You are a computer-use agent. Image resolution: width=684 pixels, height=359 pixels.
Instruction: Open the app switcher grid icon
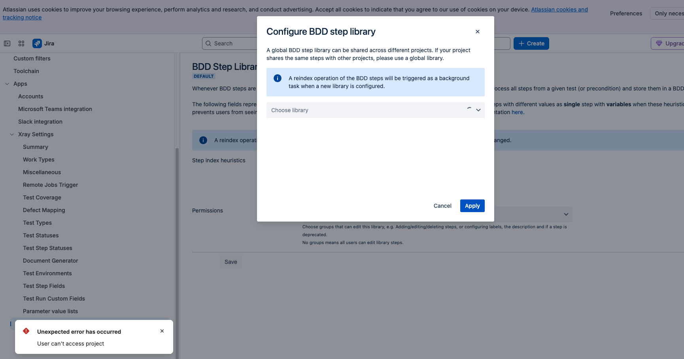(21, 43)
